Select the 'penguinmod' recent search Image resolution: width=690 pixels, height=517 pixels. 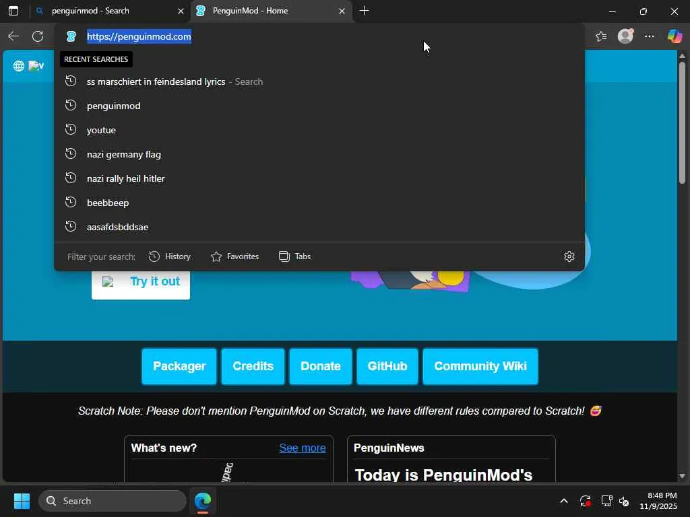pos(319,106)
